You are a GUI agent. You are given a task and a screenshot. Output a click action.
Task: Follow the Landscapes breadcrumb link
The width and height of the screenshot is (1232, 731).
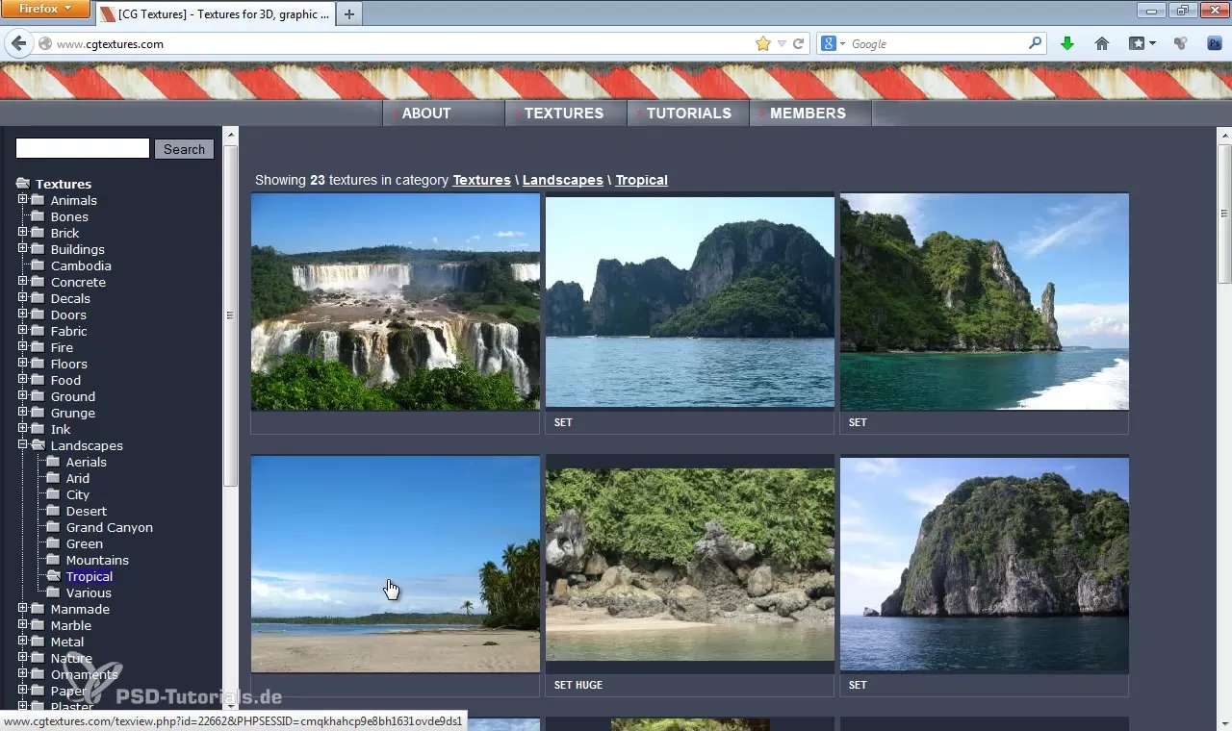click(562, 180)
